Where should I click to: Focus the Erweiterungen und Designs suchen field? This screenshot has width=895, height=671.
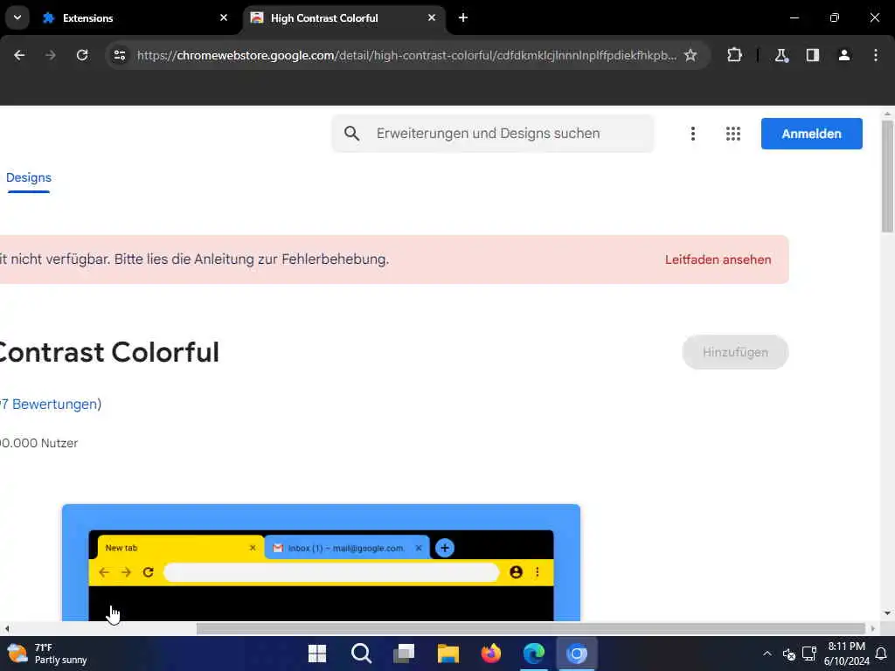(x=493, y=134)
